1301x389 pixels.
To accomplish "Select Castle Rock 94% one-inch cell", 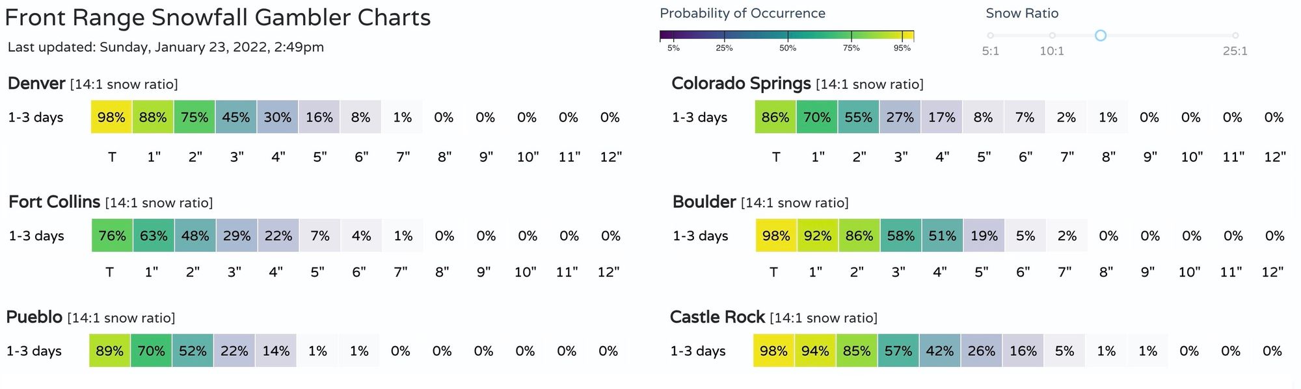I will 815,351.
